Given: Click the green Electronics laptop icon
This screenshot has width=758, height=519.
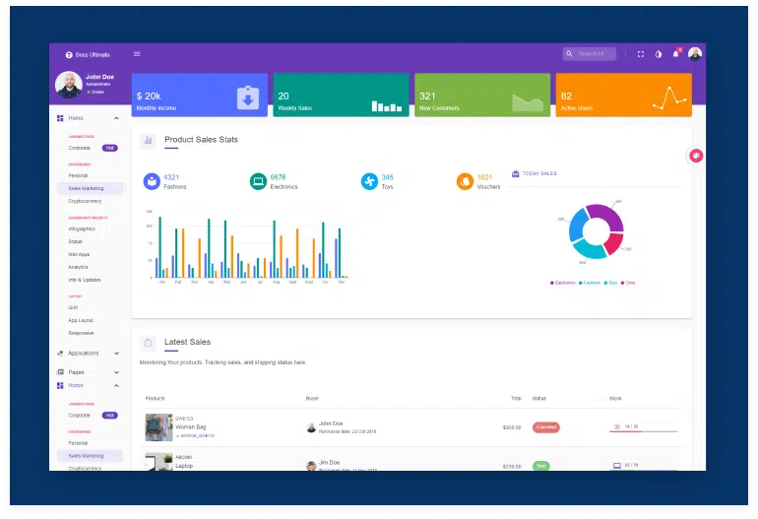Looking at the screenshot, I should (x=258, y=181).
